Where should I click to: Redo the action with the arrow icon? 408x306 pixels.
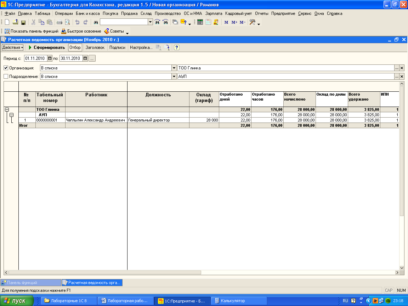pos(85,22)
